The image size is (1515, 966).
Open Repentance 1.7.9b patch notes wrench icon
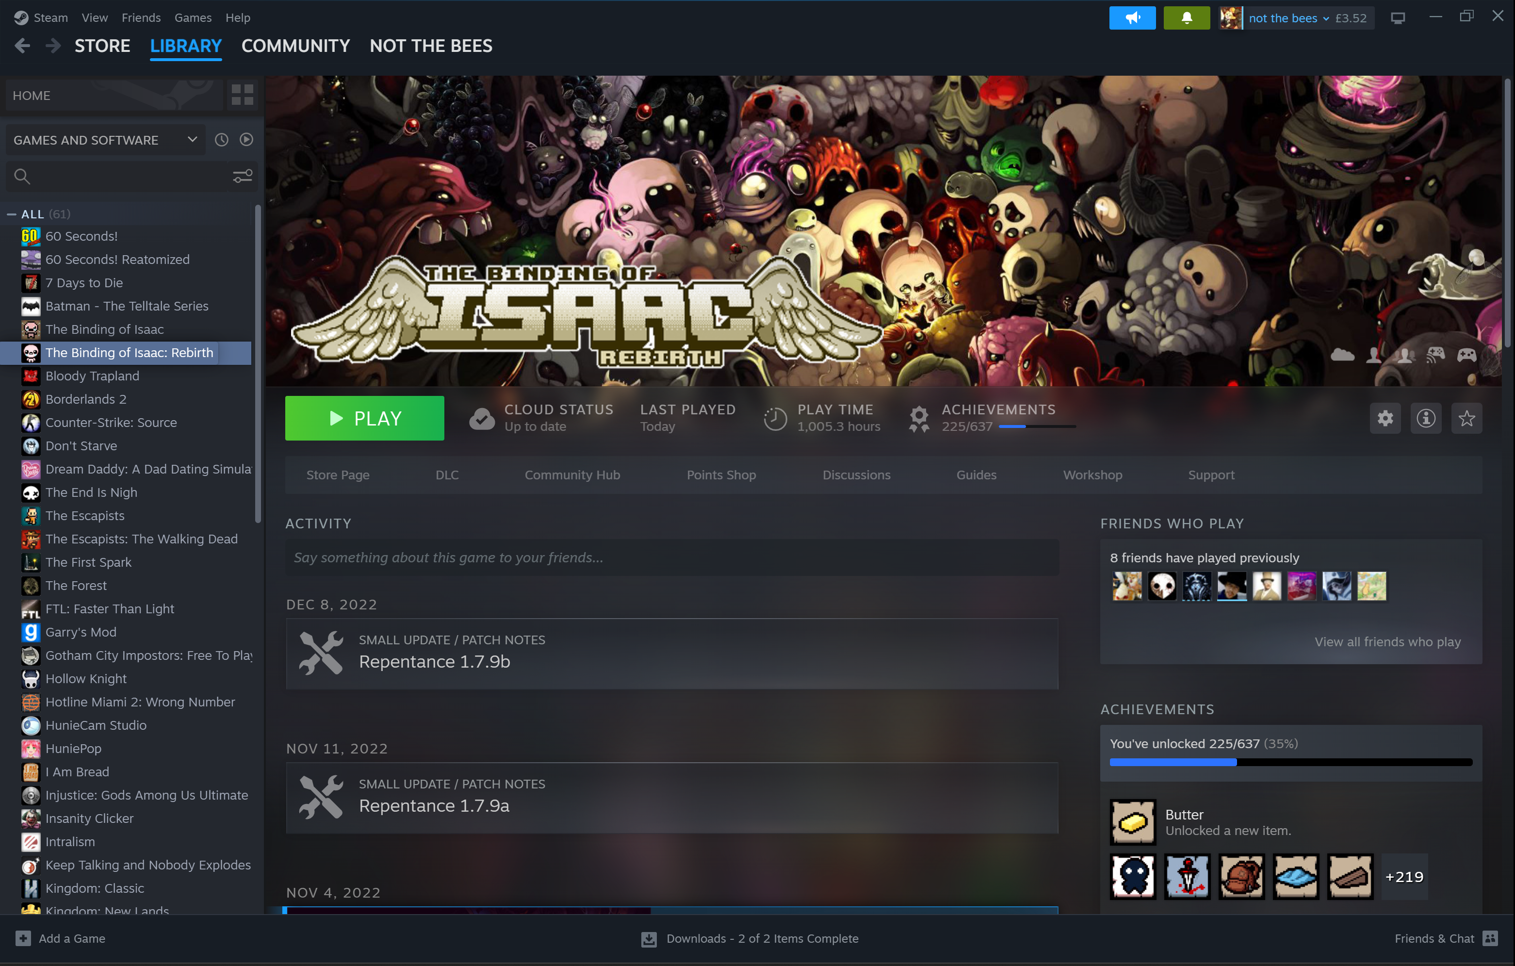click(321, 653)
